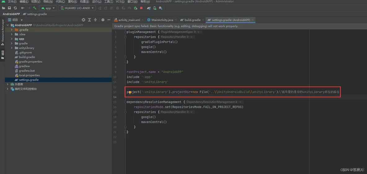The image size is (367, 174).
Task: Click the Sync Project with Gradle Files elephant icon
Action: click(x=149, y=8)
